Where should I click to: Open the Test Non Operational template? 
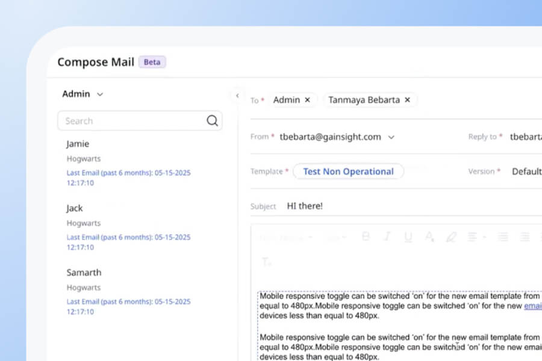[x=348, y=171]
